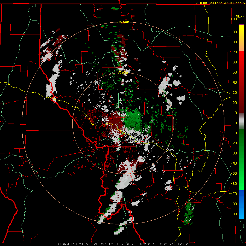Image resolution: width=246 pixels, height=246 pixels.
Task: Click the "-20" scale value
Action: click(x=234, y=143)
